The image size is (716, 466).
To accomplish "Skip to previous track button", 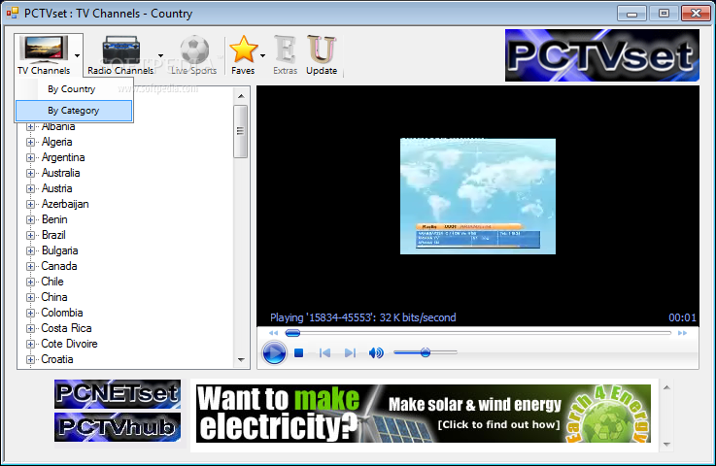I will 324,352.
